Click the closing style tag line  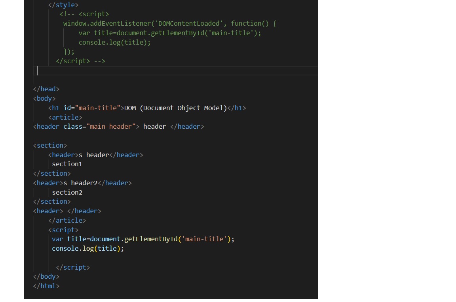click(x=63, y=5)
